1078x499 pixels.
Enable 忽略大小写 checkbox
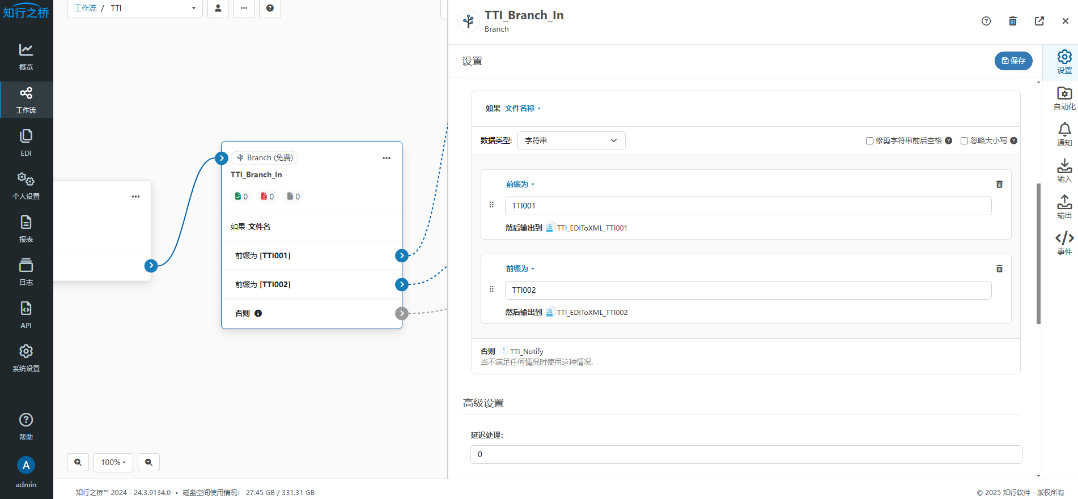click(x=964, y=141)
